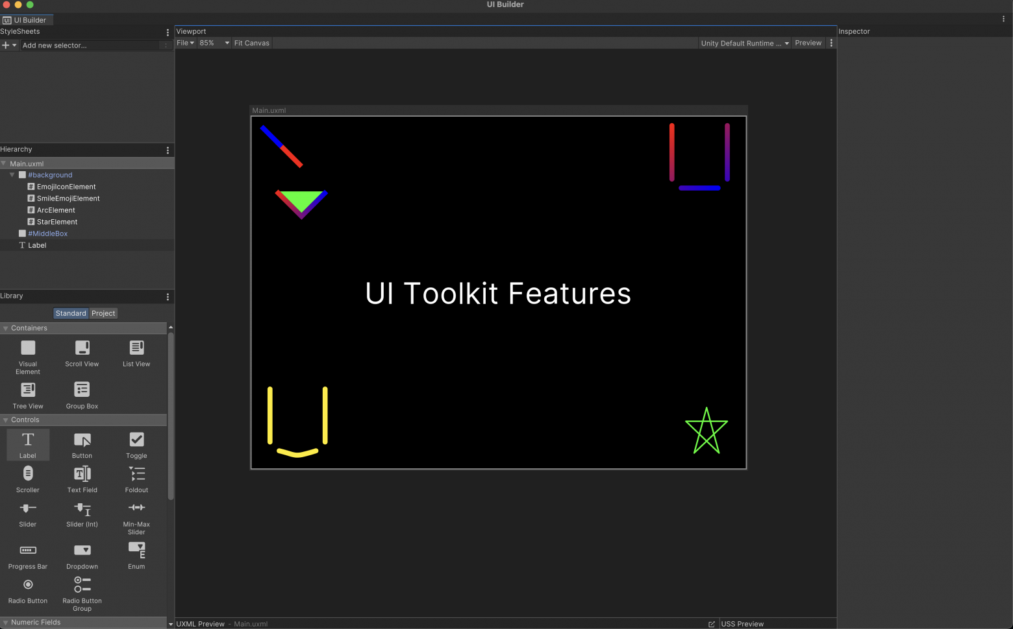Switch Library to Standard view
The width and height of the screenshot is (1013, 629).
[71, 314]
